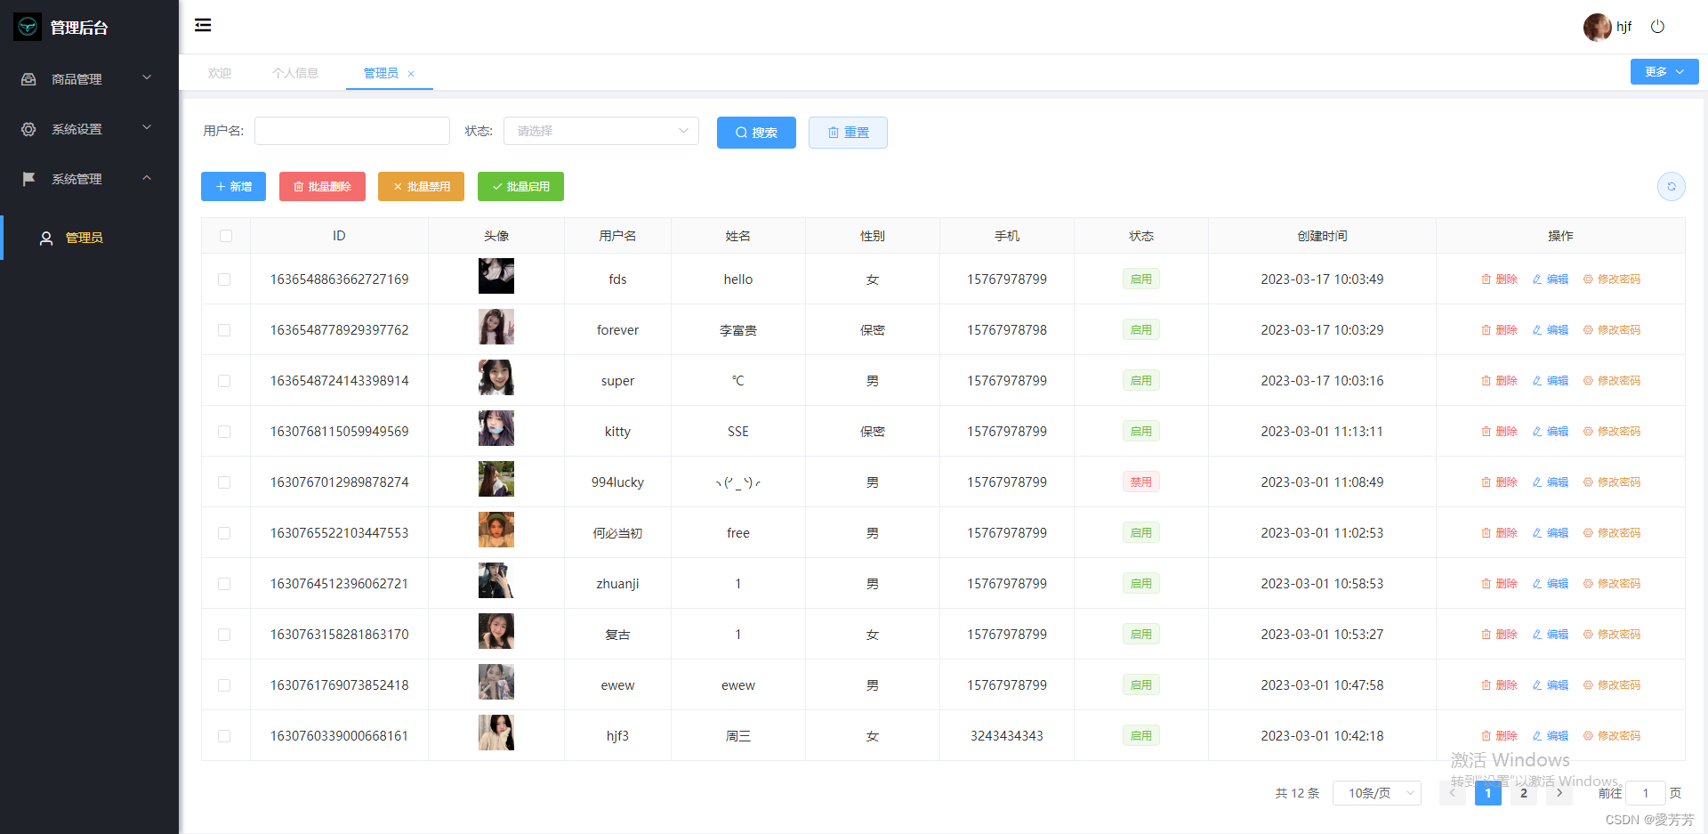
Task: Click the green 批量启用 button
Action: tap(520, 187)
